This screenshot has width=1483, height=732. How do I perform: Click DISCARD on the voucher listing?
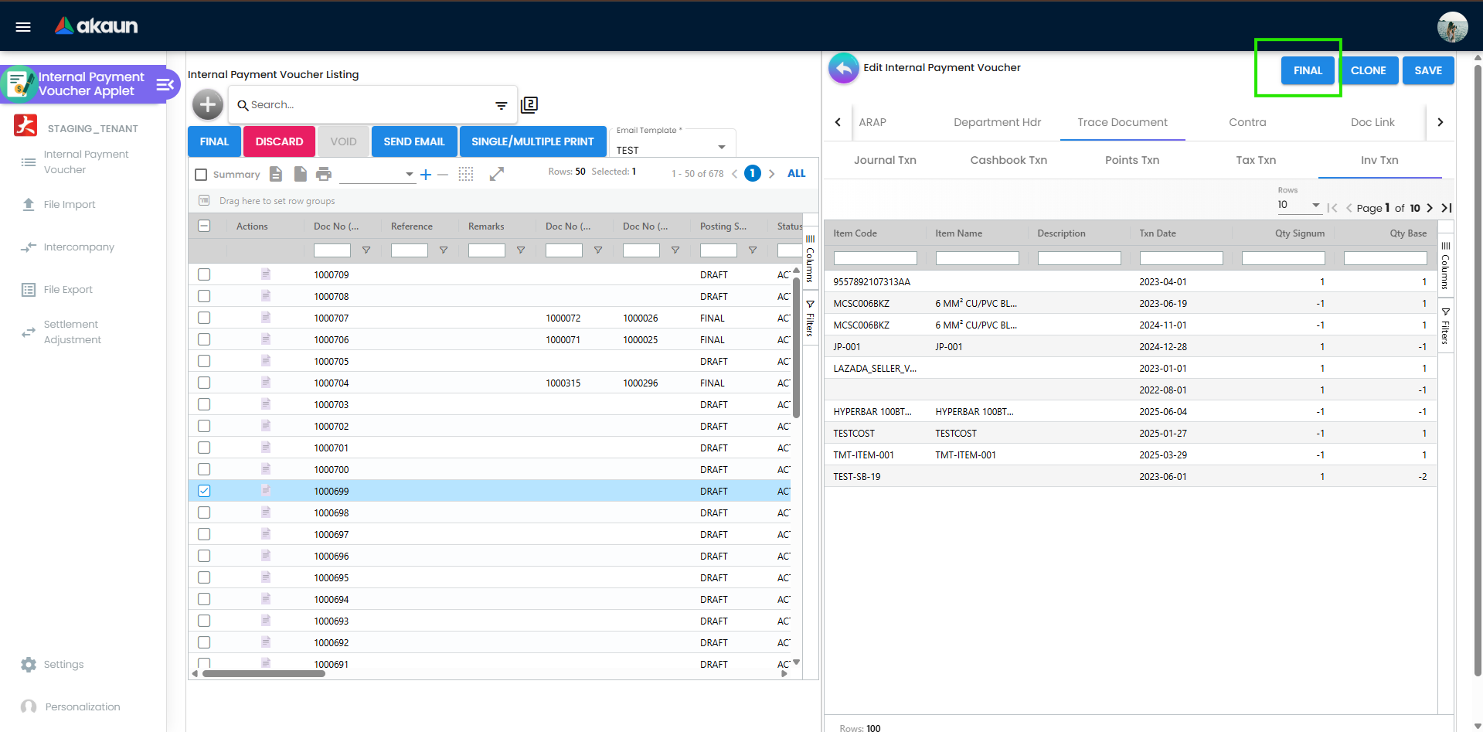278,141
